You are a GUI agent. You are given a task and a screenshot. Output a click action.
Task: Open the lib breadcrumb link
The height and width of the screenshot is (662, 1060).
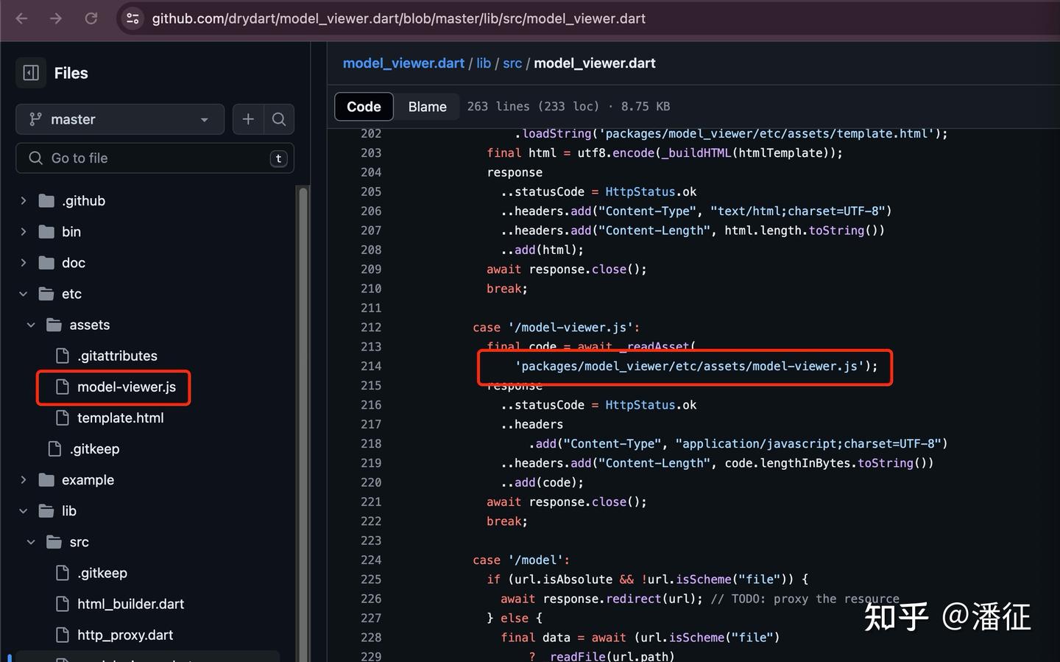(x=483, y=63)
